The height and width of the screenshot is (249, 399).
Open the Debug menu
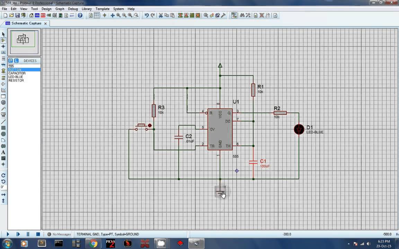pos(73,9)
